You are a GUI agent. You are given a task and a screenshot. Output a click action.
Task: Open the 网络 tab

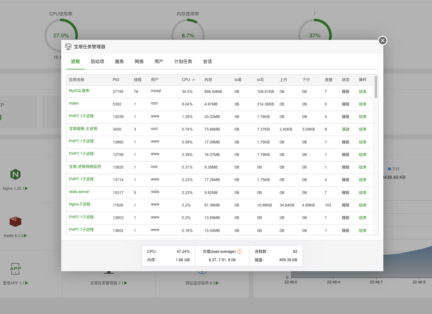pos(139,61)
